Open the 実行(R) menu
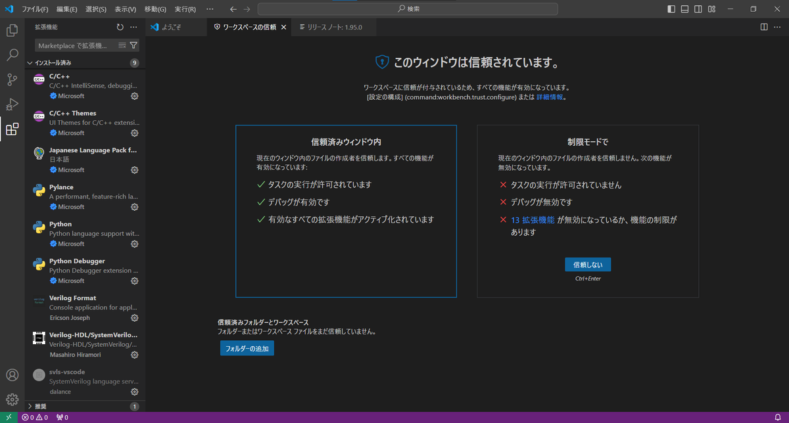Screen dimensions: 789x423 tap(185, 9)
